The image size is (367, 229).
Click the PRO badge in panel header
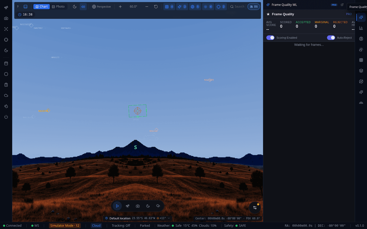click(334, 5)
